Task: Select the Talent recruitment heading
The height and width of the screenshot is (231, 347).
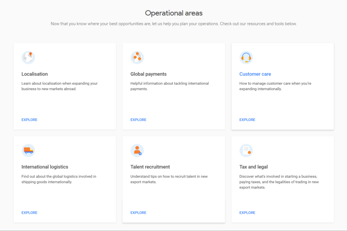Action: coord(150,167)
